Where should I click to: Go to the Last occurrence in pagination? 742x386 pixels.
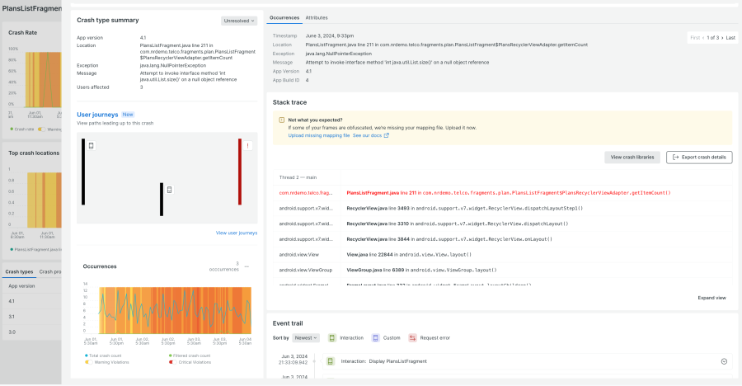tap(730, 38)
